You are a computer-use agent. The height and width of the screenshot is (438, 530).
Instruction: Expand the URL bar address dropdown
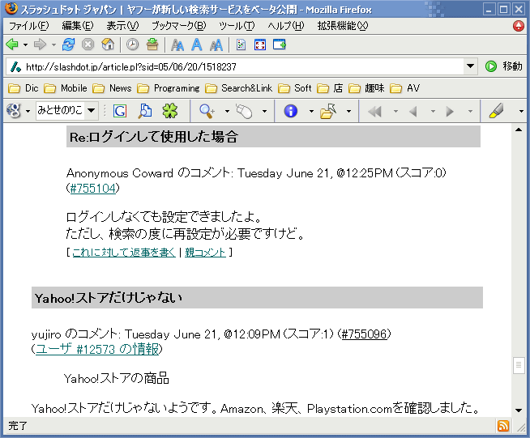[x=470, y=66]
